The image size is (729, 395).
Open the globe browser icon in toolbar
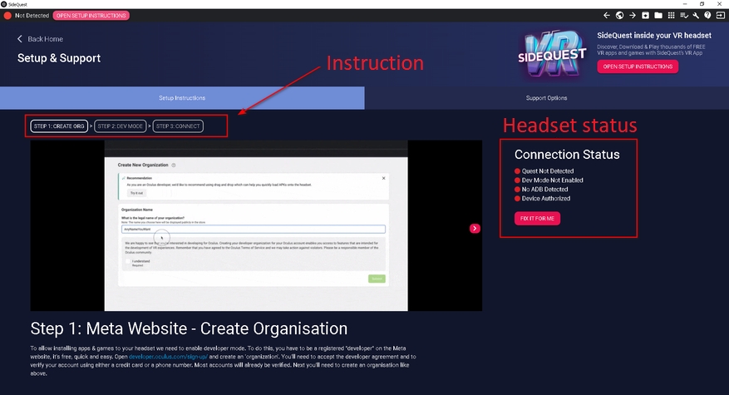(619, 16)
